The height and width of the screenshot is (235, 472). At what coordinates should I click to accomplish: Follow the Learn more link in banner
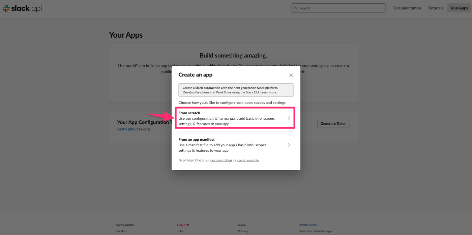coord(268,92)
